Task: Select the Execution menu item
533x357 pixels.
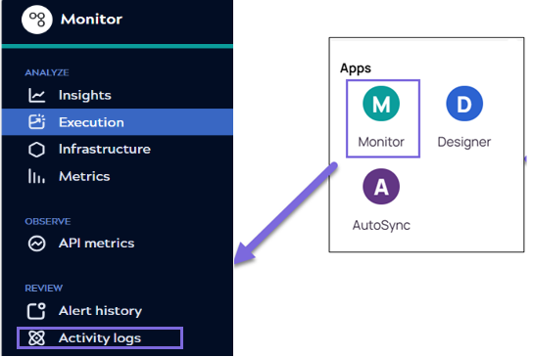Action: (x=118, y=122)
